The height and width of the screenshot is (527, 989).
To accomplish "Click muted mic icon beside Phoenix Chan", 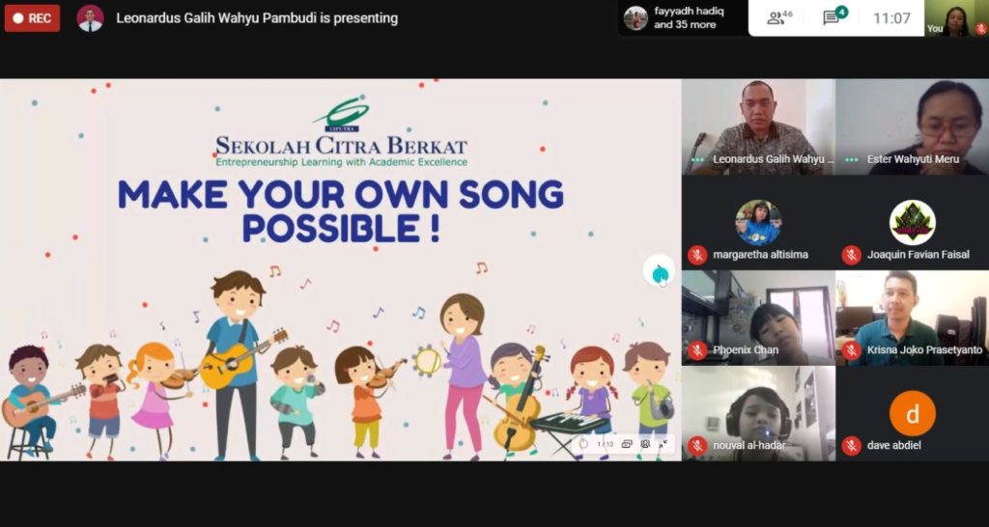I will tap(697, 349).
